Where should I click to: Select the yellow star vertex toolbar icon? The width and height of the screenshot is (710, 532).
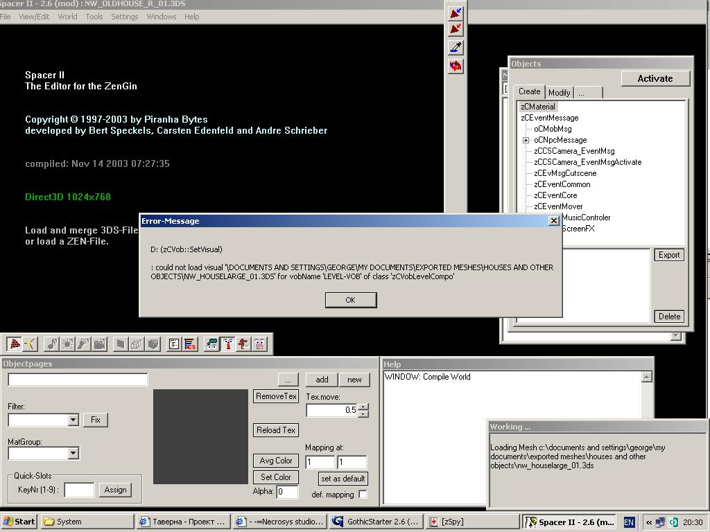(x=30, y=344)
